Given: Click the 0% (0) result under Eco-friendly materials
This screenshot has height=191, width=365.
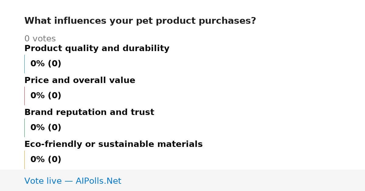Looking at the screenshot, I should pos(46,160).
